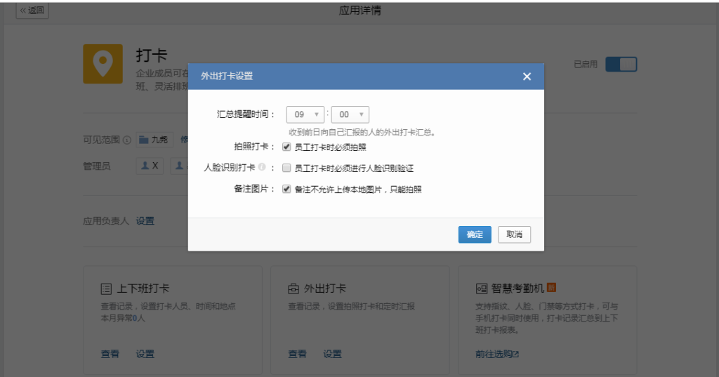Image resolution: width=719 pixels, height=377 pixels.
Task: Confirm settings with 确定 button
Action: [x=475, y=234]
